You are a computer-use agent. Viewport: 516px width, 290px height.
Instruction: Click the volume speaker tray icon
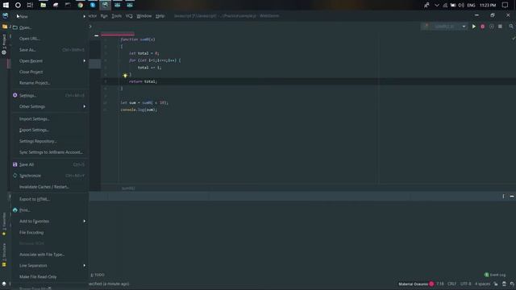461,6
